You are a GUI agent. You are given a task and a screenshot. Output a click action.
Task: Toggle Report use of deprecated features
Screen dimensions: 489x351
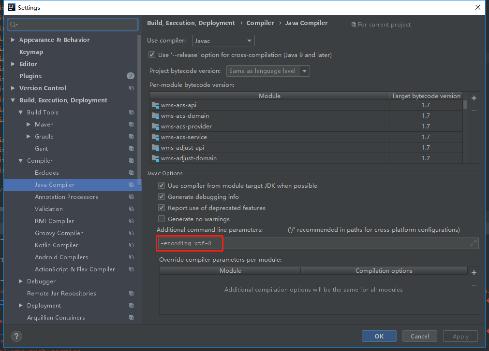point(162,208)
